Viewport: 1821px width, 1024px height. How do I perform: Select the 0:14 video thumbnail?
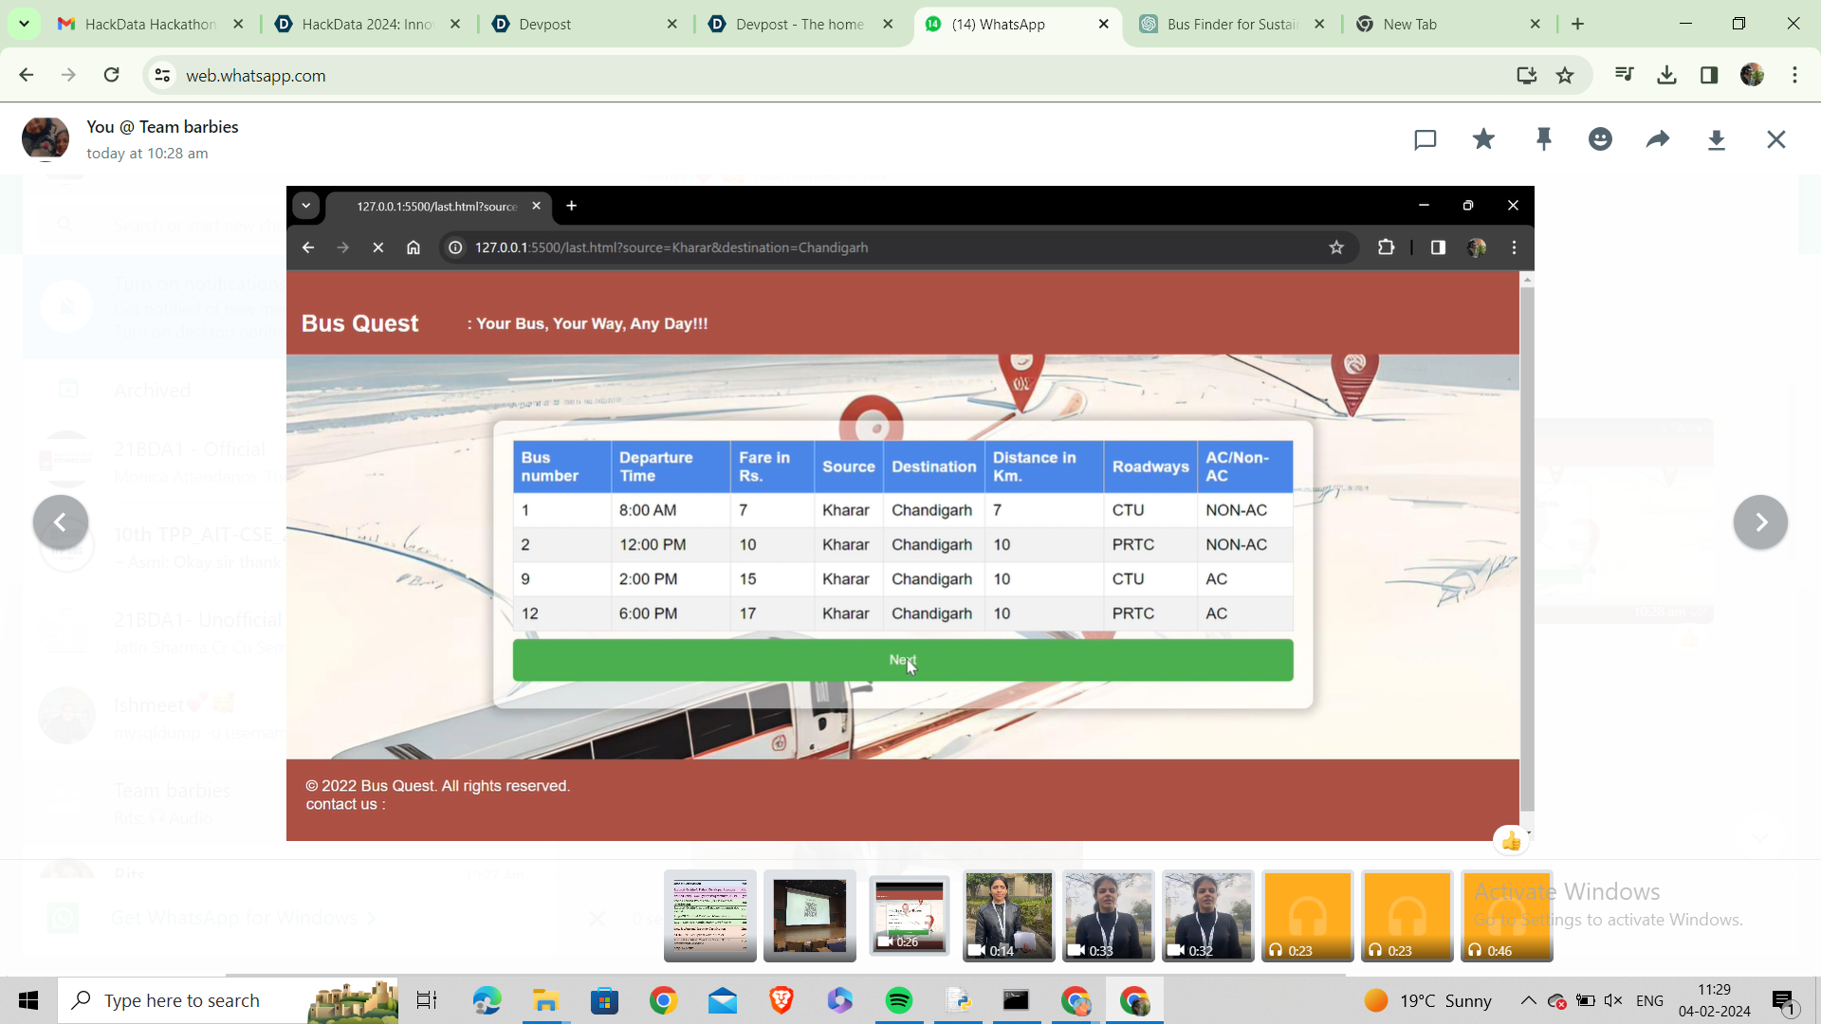pos(1008,916)
